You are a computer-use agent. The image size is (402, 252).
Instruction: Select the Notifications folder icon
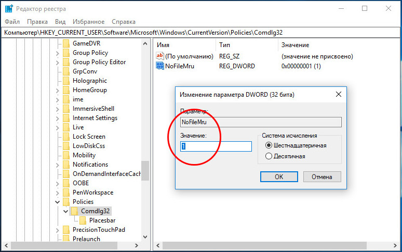[66, 165]
